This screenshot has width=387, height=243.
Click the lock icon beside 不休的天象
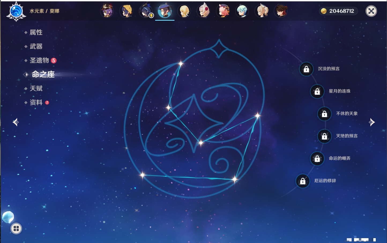[x=324, y=114]
